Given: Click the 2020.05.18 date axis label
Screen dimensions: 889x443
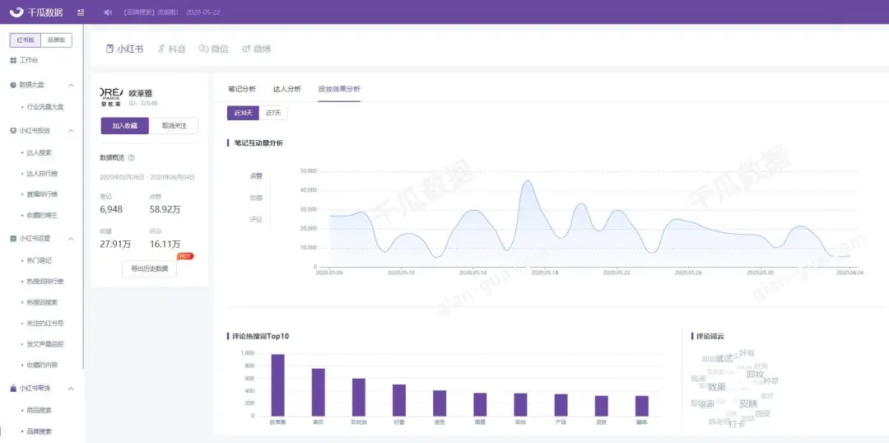Looking at the screenshot, I should pos(545,273).
